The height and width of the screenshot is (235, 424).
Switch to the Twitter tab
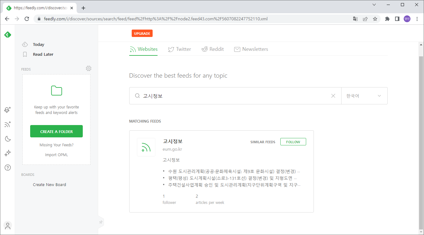click(x=179, y=49)
